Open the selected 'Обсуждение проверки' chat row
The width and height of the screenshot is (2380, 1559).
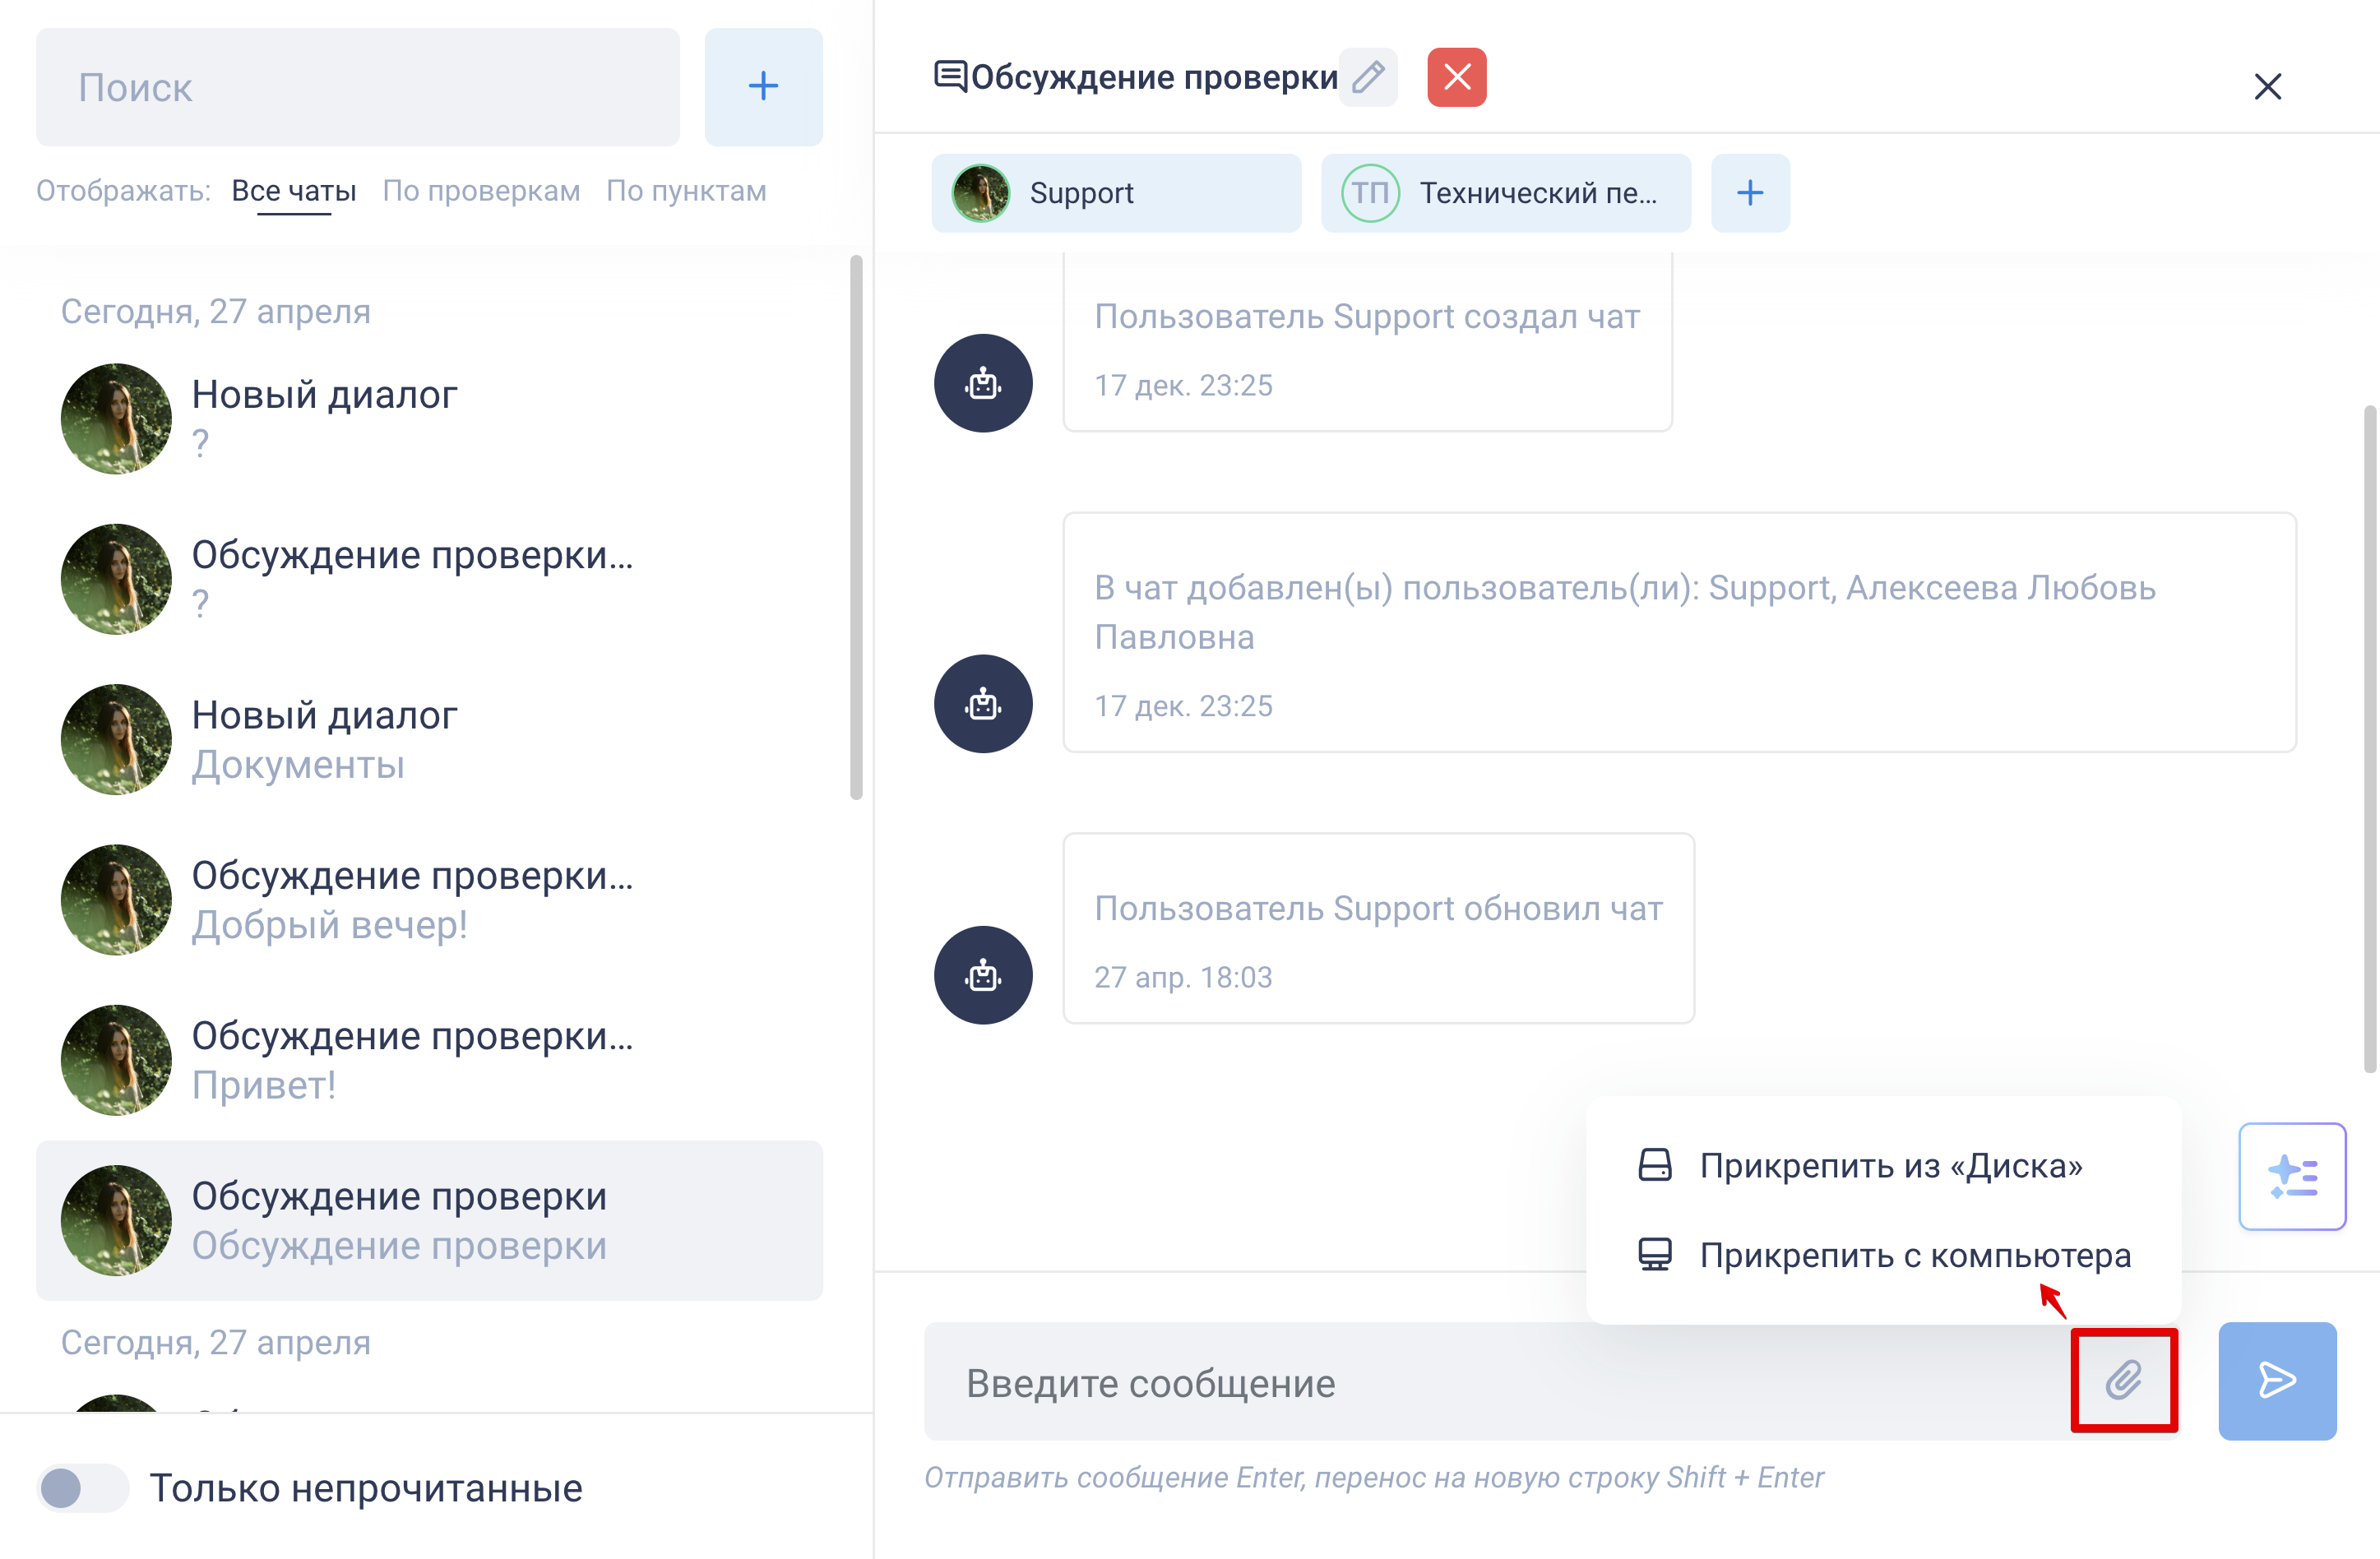(430, 1220)
